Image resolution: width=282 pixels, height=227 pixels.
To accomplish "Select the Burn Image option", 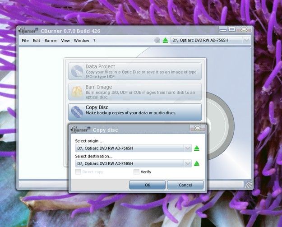I will point(135,92).
